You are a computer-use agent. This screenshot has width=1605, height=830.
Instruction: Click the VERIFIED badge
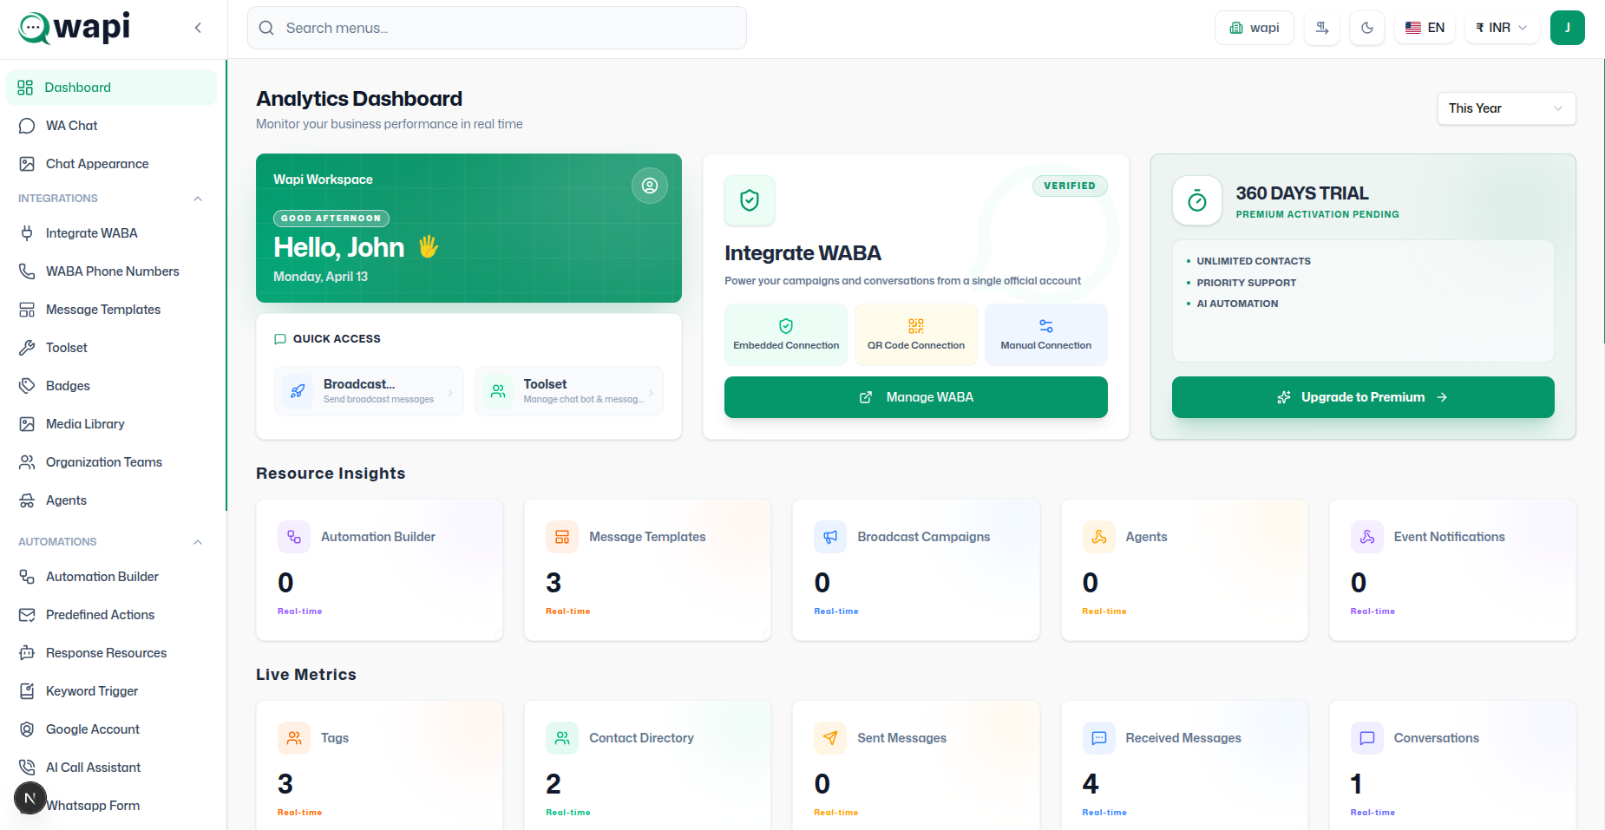[1069, 186]
